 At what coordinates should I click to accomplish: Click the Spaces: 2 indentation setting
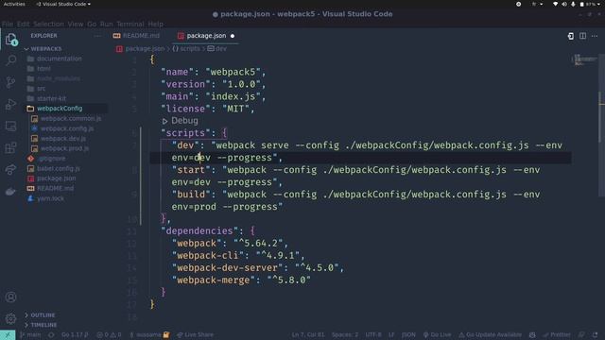point(345,335)
